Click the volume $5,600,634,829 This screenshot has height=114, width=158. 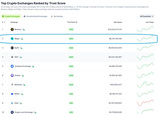tap(115, 48)
